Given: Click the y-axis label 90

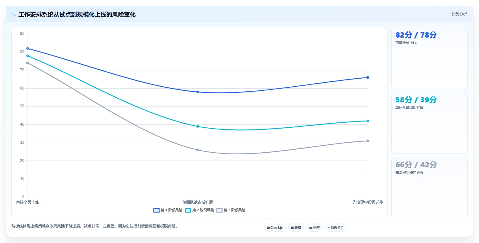Looking at the screenshot, I should [22, 34].
